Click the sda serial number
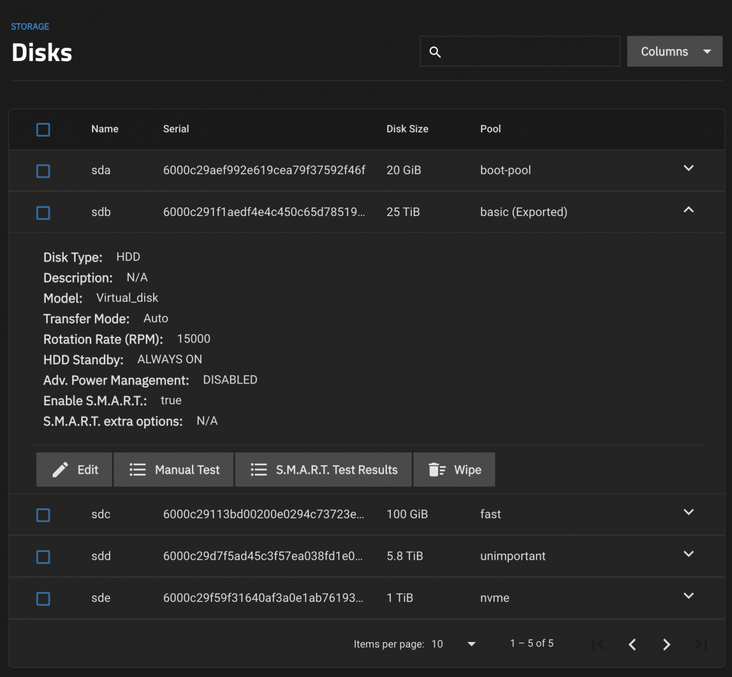The width and height of the screenshot is (732, 677). pos(264,170)
